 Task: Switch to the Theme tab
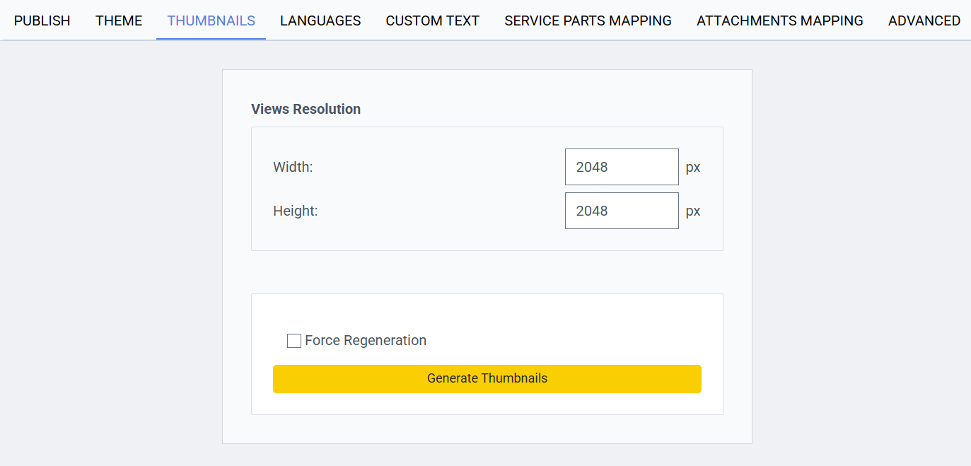click(x=119, y=21)
